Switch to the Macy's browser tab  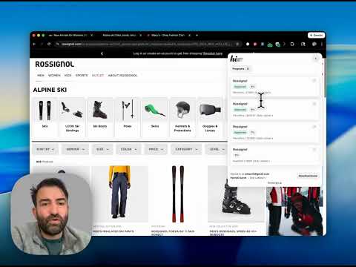[x=168, y=36]
